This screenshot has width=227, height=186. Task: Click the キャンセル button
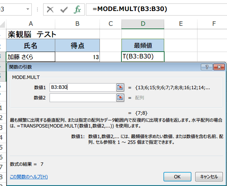[x=209, y=177]
